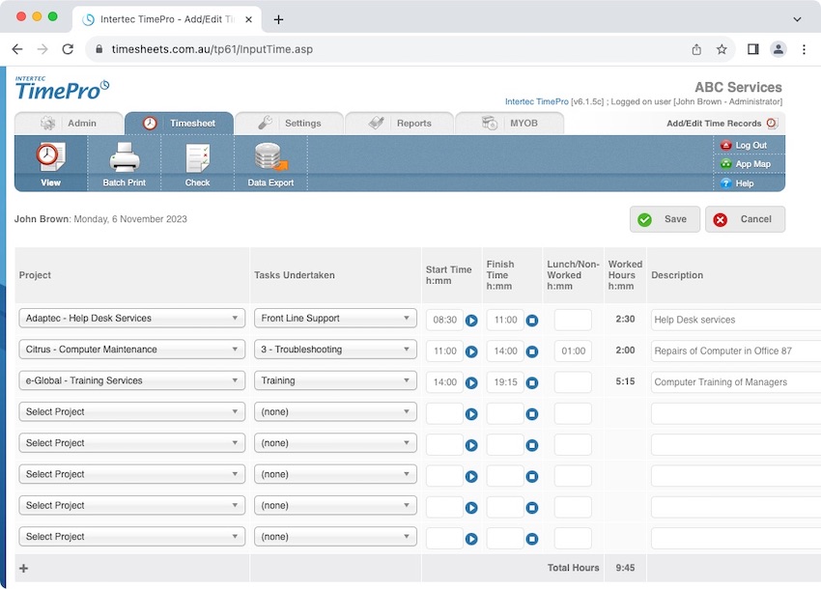Image resolution: width=821 pixels, height=589 pixels.
Task: Close the Intertec TimePro browser tab
Action: [248, 19]
